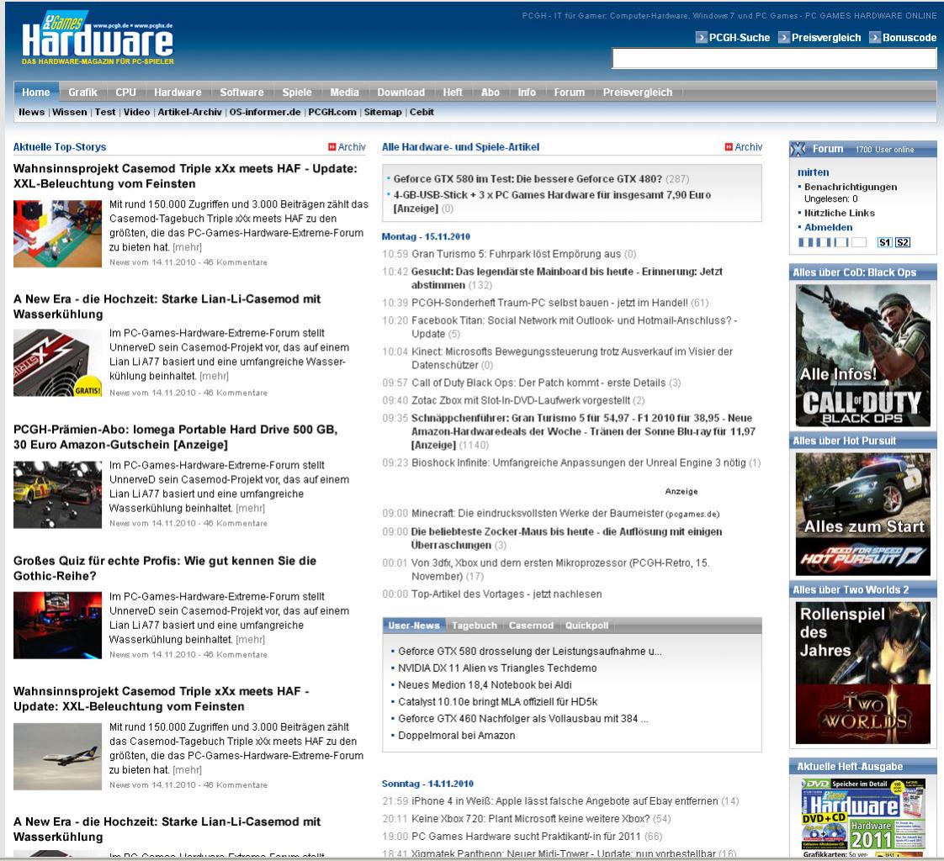The image size is (944, 861).
Task: Open the Strider power supply thumbnail
Action: coord(57,362)
